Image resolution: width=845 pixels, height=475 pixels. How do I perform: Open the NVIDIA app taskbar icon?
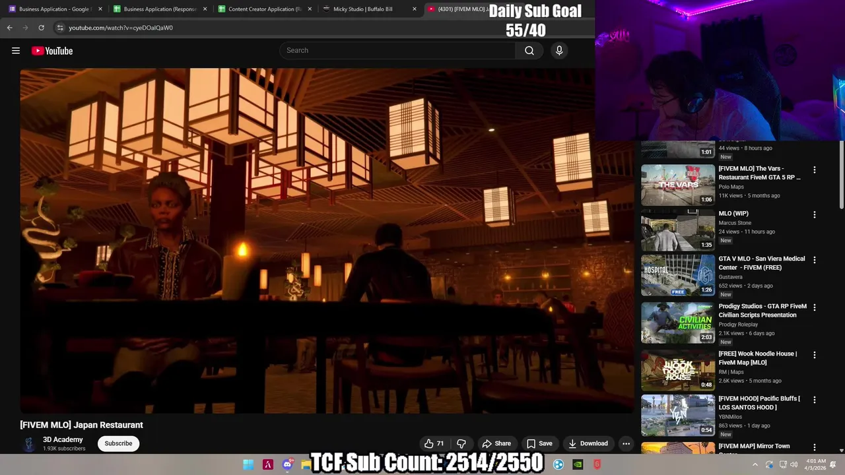tap(578, 464)
